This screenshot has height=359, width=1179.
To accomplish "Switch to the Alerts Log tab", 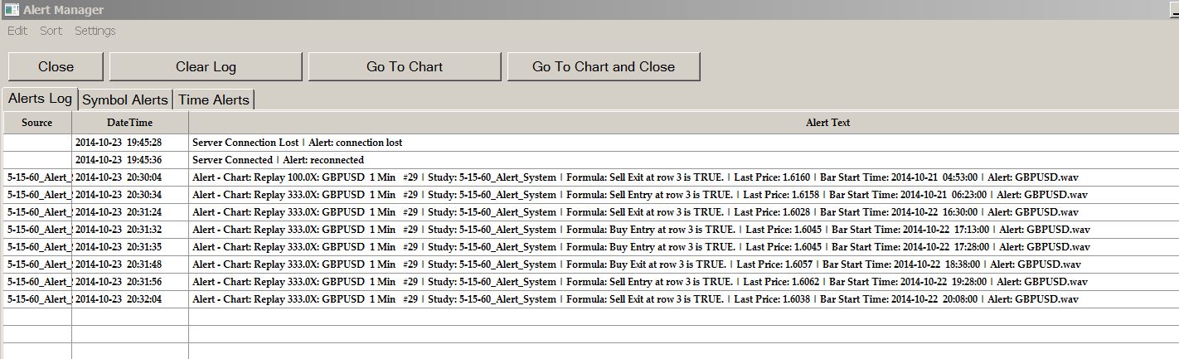I will pyautogui.click(x=40, y=99).
